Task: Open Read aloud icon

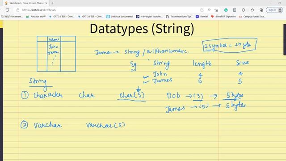Action: pyautogui.click(x=209, y=10)
